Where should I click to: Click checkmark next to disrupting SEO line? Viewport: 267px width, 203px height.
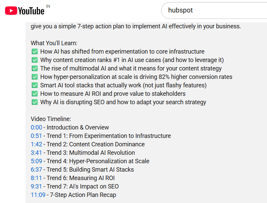click(35, 102)
